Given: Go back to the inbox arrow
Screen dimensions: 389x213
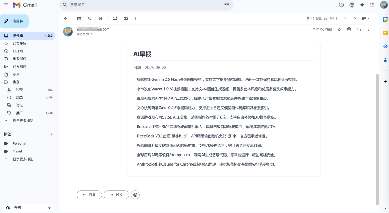Looking at the screenshot, I should coord(66,18).
